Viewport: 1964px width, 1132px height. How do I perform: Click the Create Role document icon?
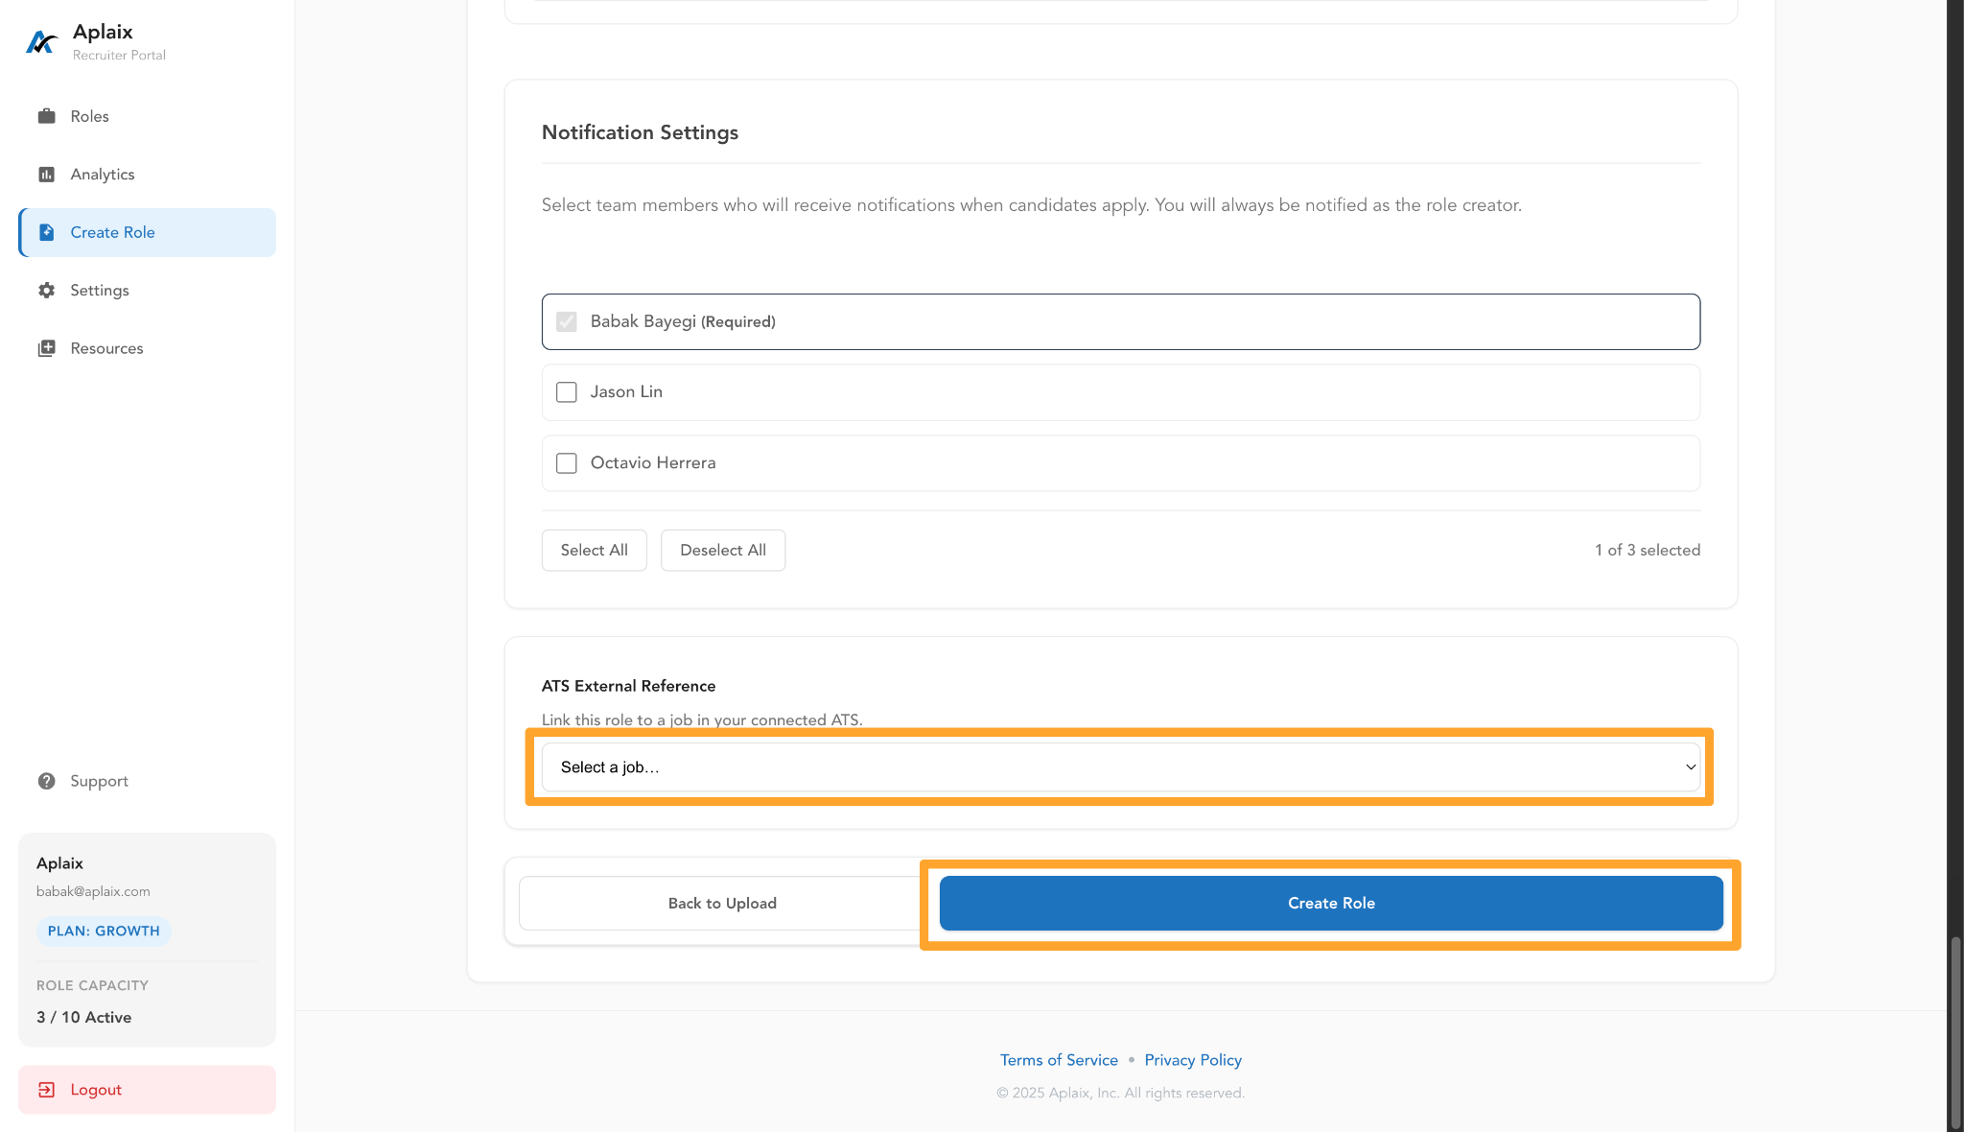point(46,232)
